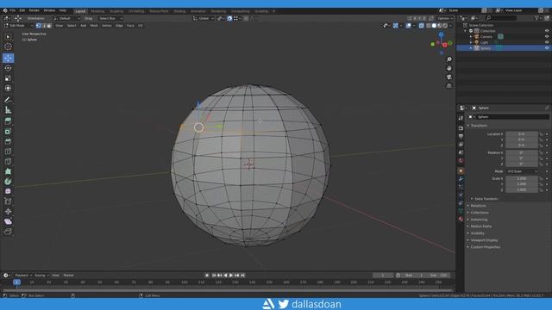The image size is (552, 310).
Task: Hide the Collection in outliner
Action: pyautogui.click(x=547, y=31)
